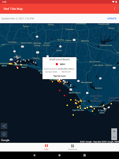The width and height of the screenshot is (119, 159).
Task: Open the map info icon
Action: [x=4, y=134]
